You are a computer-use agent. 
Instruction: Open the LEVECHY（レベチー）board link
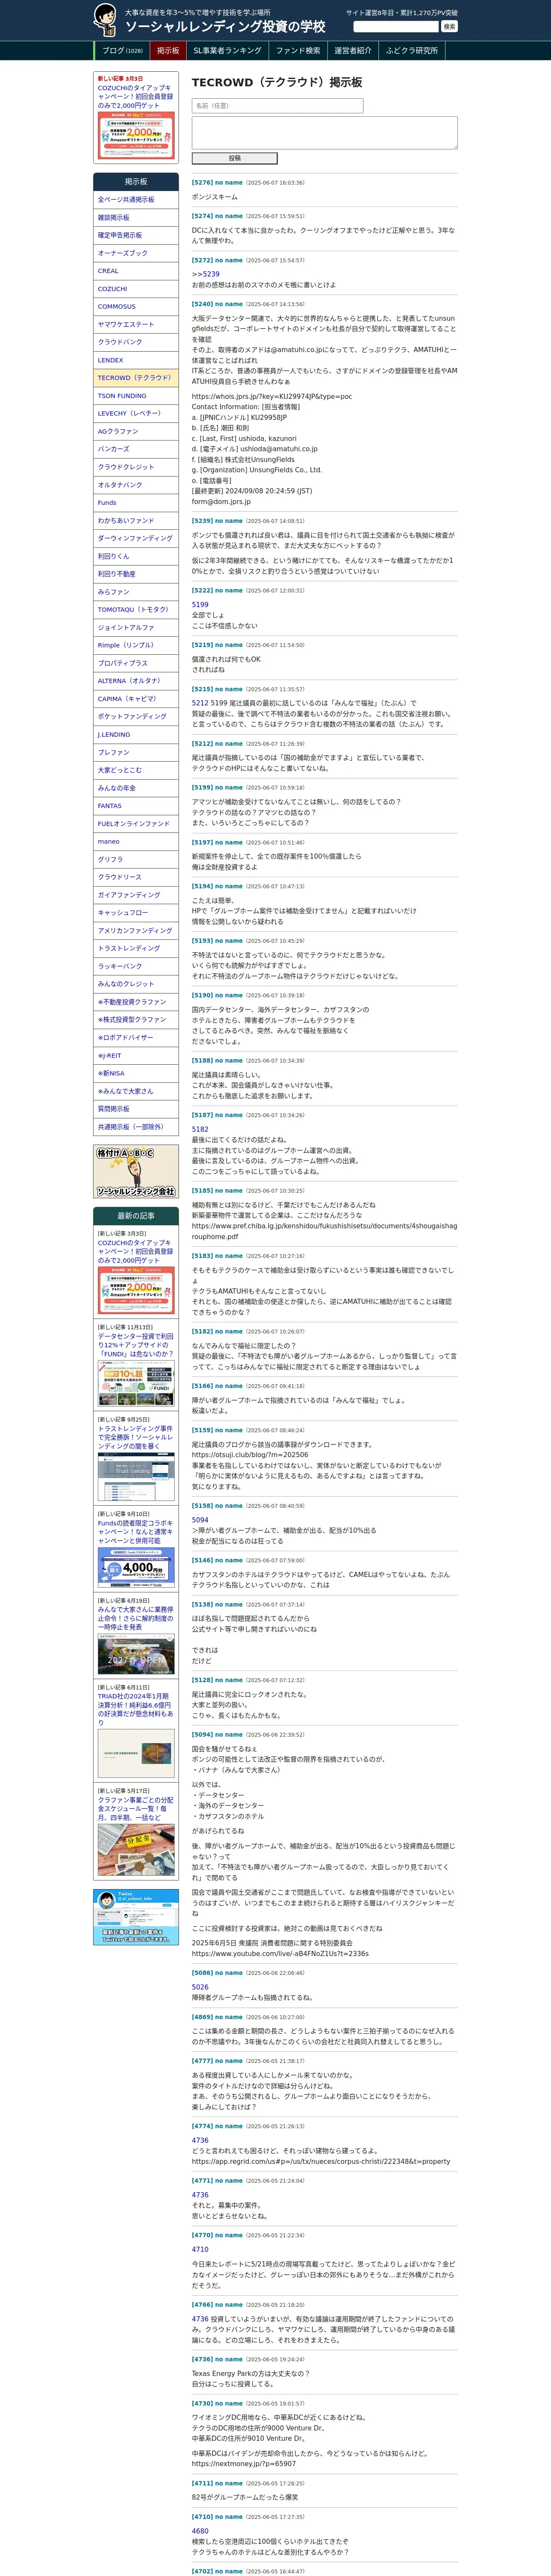(x=136, y=414)
